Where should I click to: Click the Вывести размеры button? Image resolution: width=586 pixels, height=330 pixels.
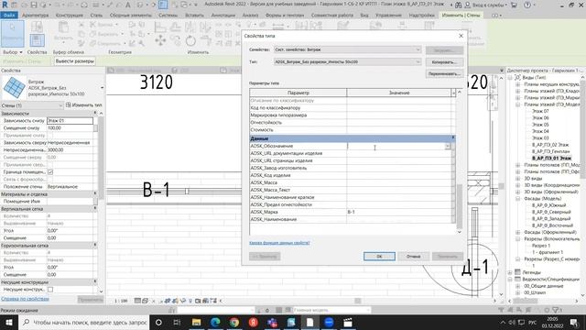(x=75, y=61)
